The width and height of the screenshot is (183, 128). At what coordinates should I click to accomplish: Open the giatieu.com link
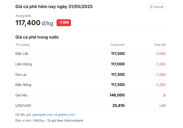pos(66,115)
